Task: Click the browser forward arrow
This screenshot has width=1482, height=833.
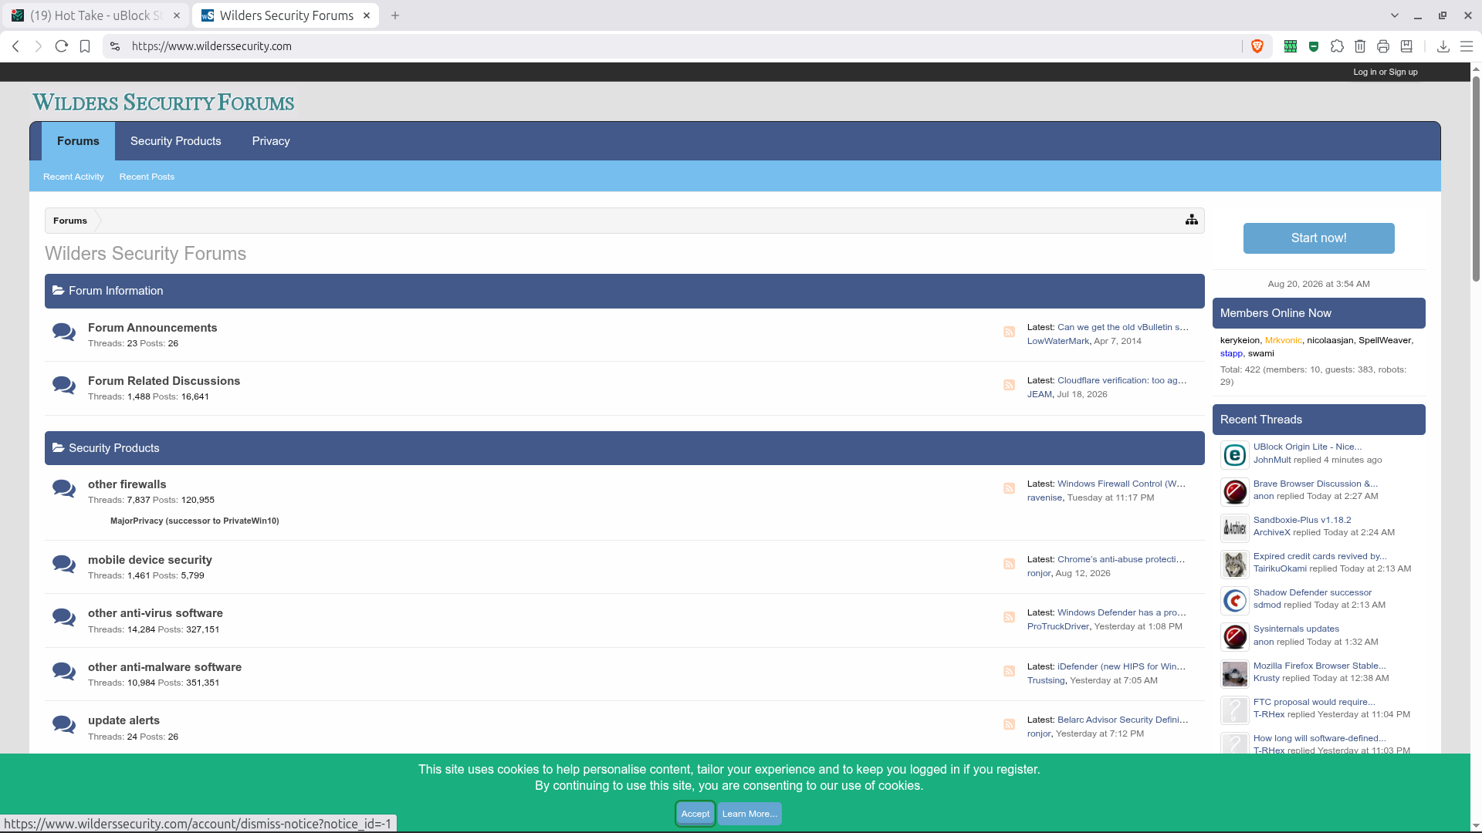Action: click(x=39, y=46)
